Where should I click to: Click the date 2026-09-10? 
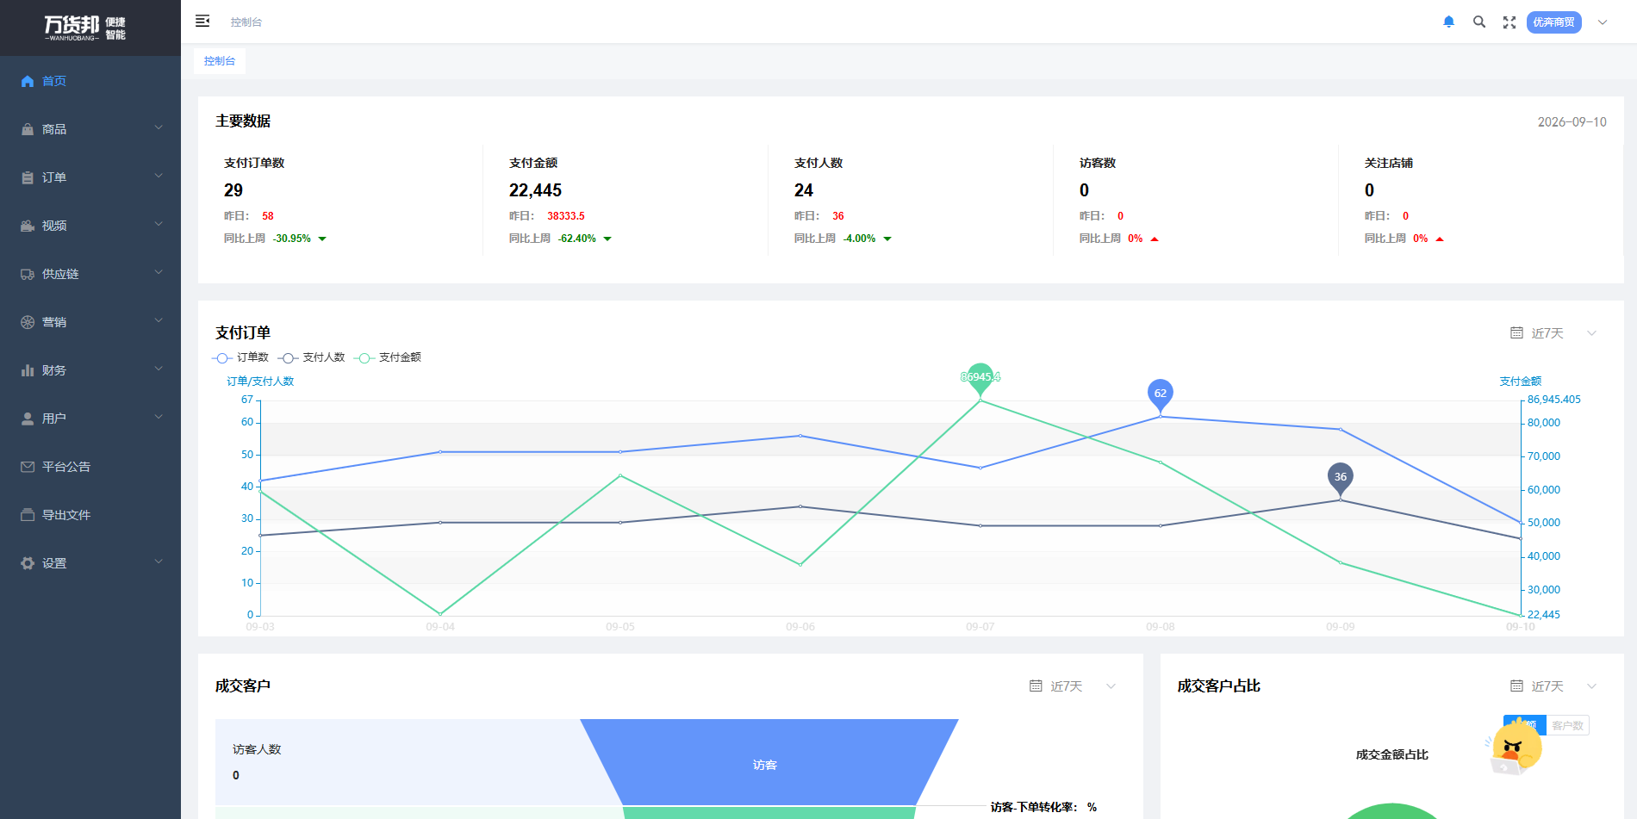[1572, 122]
